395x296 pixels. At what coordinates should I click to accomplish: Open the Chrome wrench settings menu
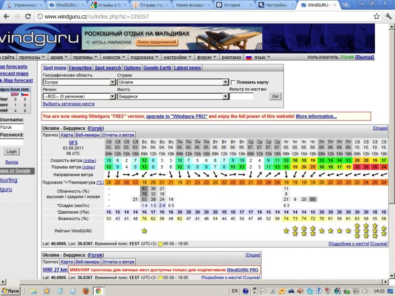[x=388, y=16]
